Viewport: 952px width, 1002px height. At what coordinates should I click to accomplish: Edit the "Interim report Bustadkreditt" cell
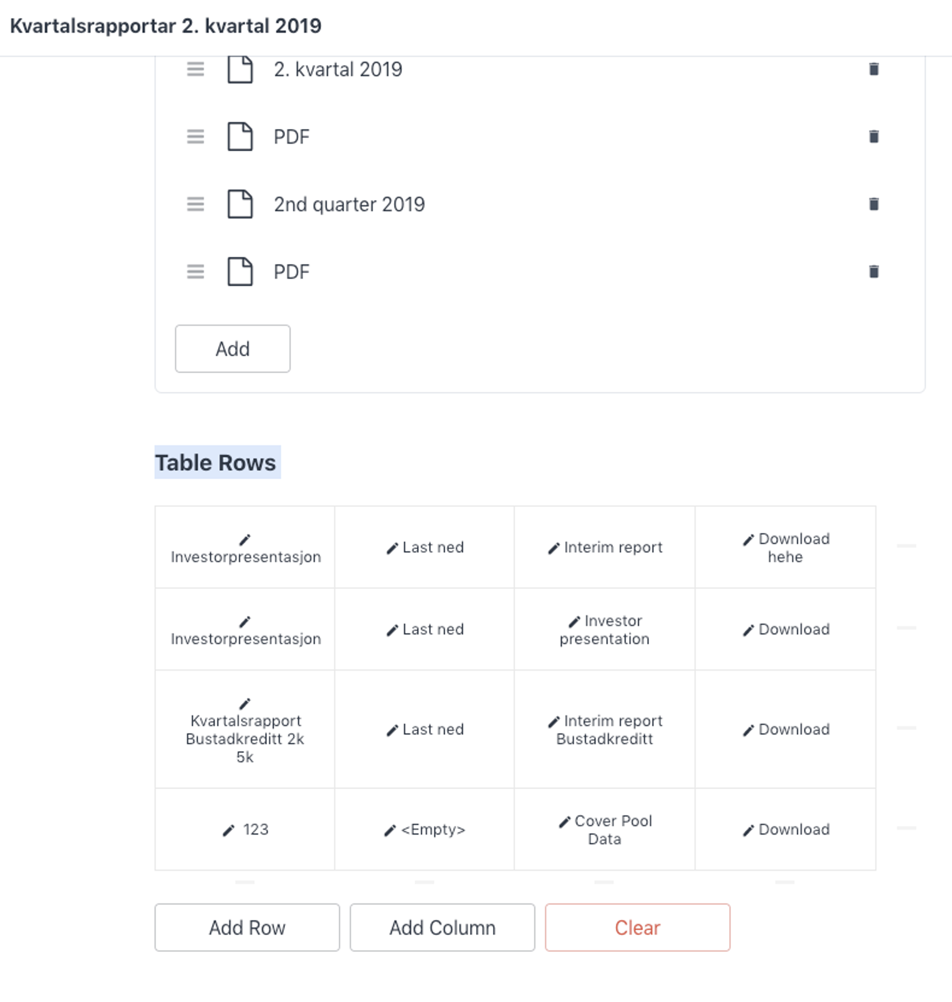pos(605,730)
